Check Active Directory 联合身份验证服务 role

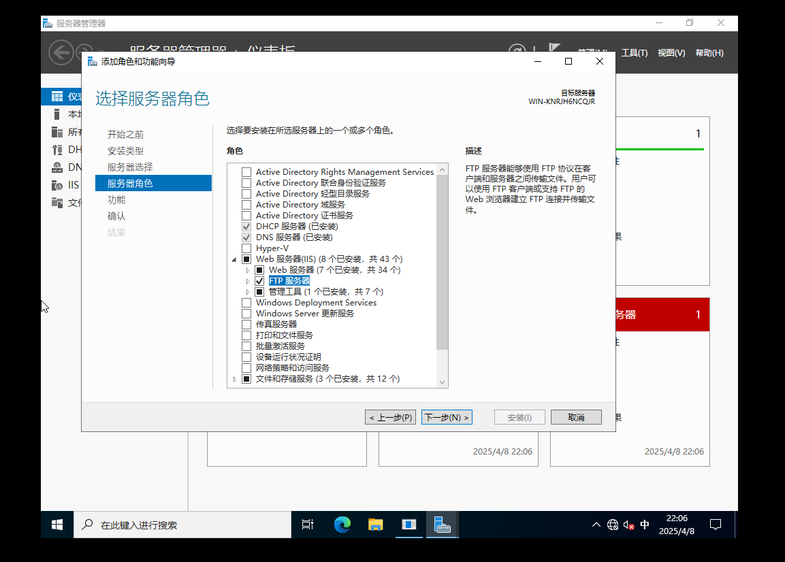[x=246, y=182]
